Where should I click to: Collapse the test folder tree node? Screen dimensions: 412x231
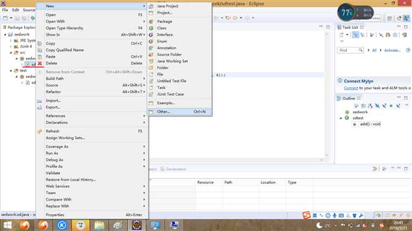11,71
